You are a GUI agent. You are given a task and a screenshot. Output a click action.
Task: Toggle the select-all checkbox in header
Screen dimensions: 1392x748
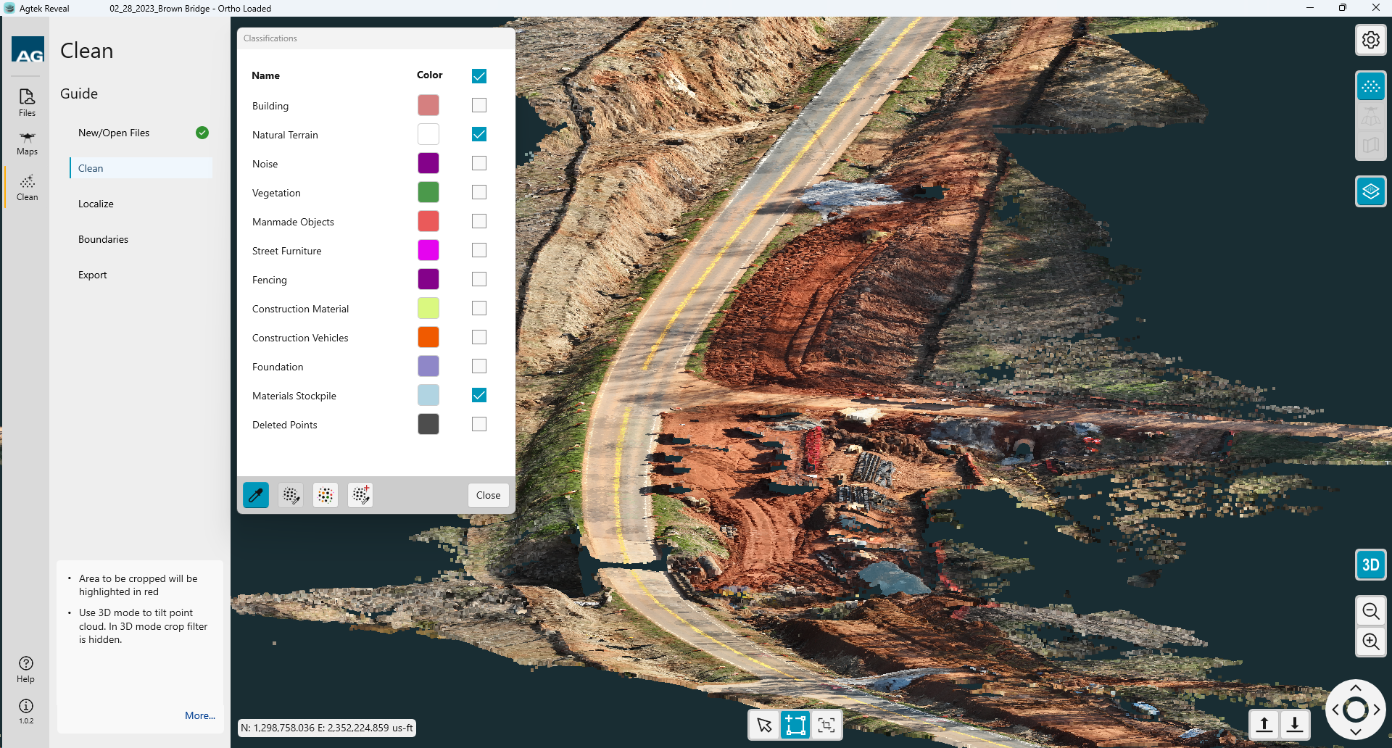[x=479, y=76]
